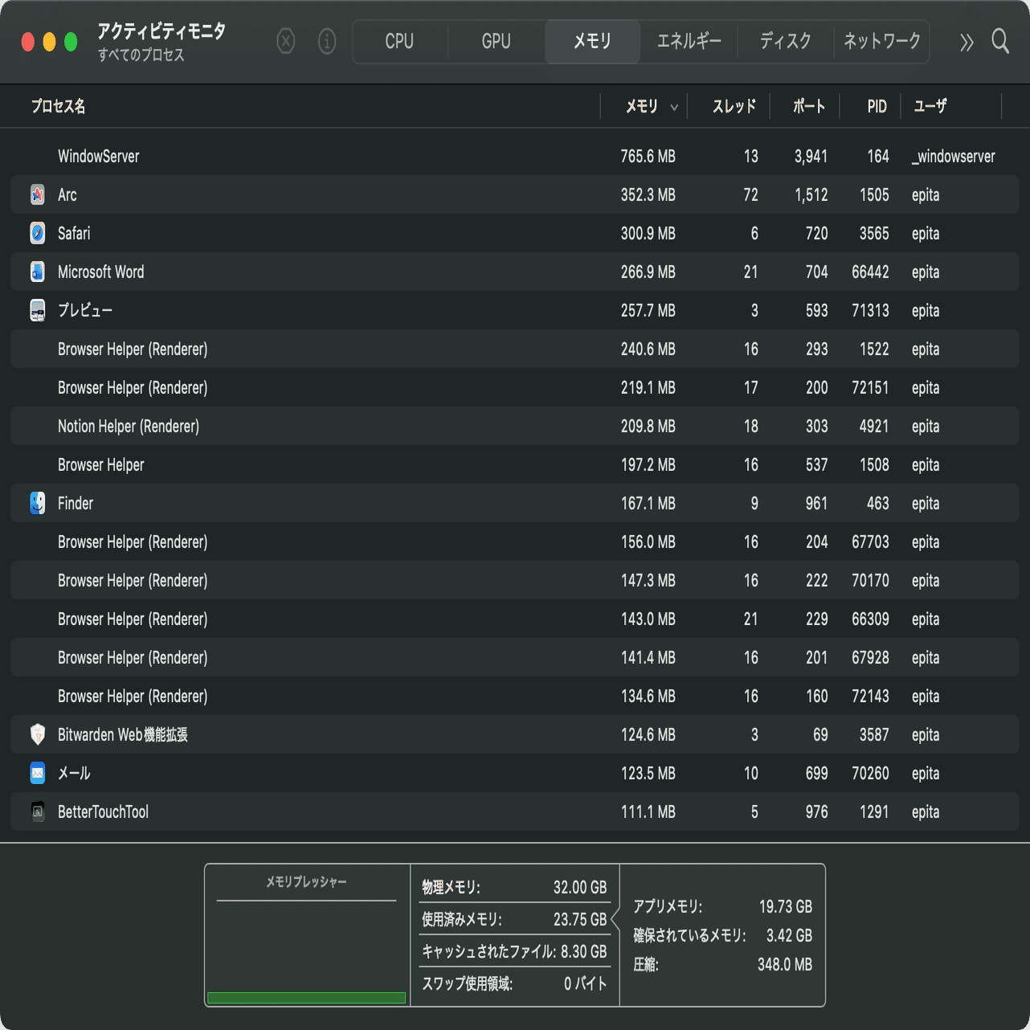The width and height of the screenshot is (1030, 1030).
Task: Select Browser Helper (Renderer) using 134.6 MB
Action: point(515,696)
